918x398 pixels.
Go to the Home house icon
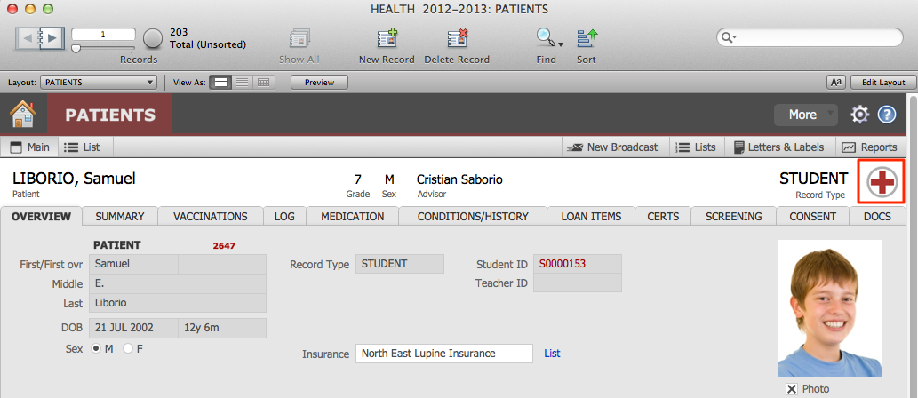pyautogui.click(x=22, y=115)
